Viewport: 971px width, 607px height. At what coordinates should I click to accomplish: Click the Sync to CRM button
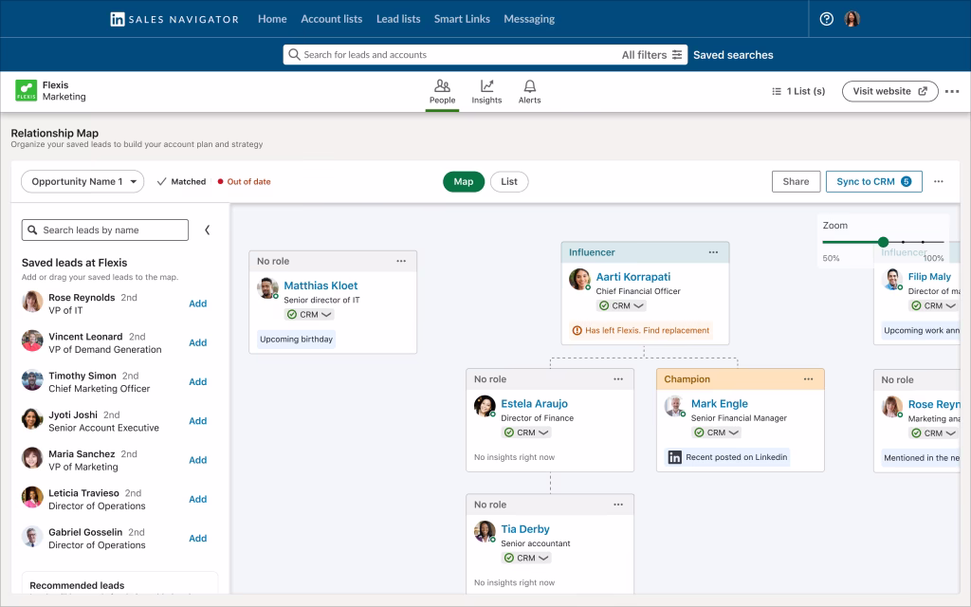872,182
